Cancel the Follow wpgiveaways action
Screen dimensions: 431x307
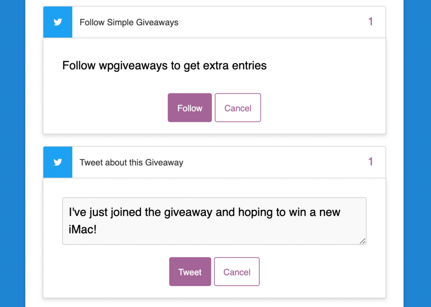click(238, 108)
